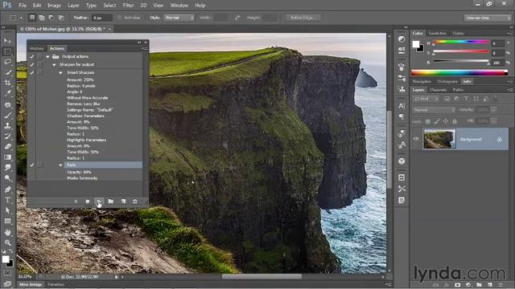This screenshot has width=515, height=289.
Task: Select the Zoom tool in the toolbar
Action: (x=7, y=242)
